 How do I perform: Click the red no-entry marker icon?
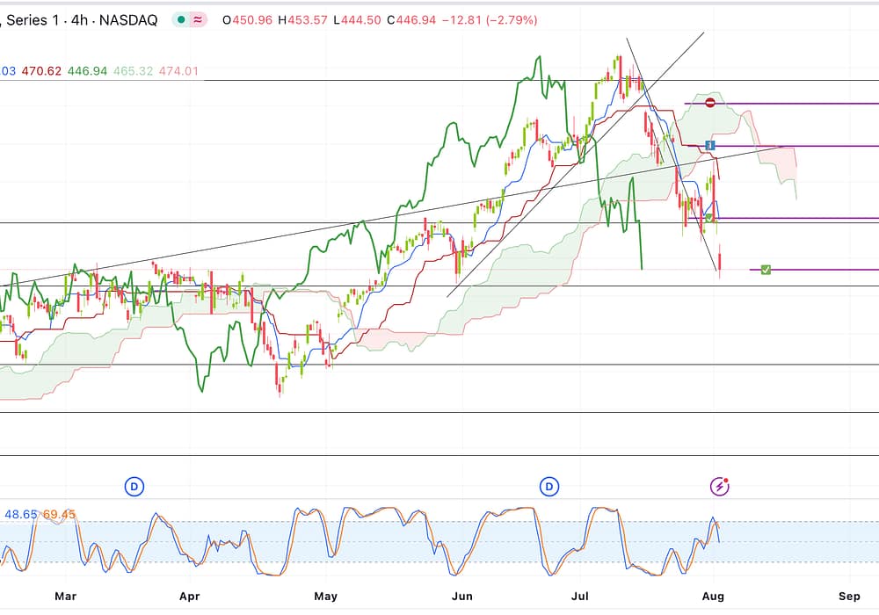[710, 103]
